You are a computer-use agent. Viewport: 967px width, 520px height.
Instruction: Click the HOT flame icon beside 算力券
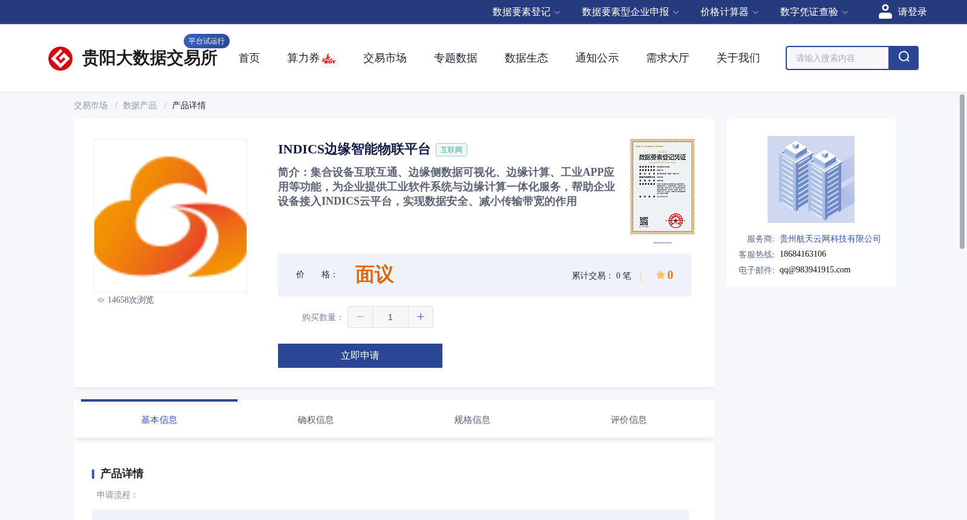tap(329, 59)
